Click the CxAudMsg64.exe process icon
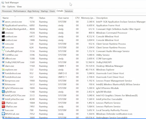 (x=3, y=51)
